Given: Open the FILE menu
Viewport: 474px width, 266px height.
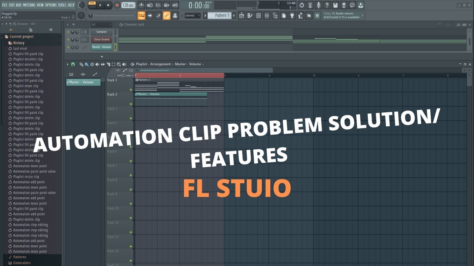Looking at the screenshot, I should pos(5,5).
